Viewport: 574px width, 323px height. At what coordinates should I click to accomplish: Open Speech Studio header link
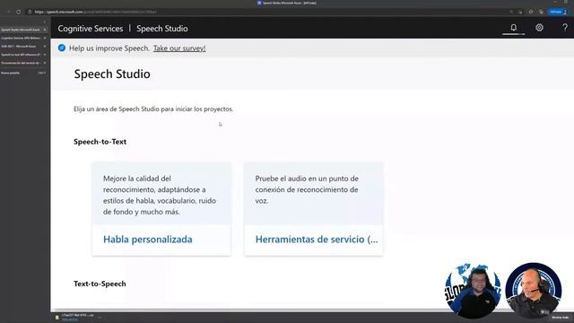(162, 29)
